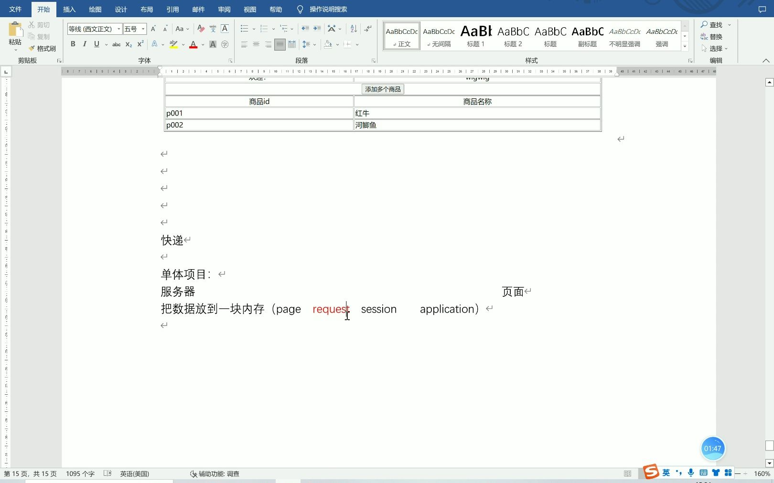Click the Sogou input method S icon

(x=650, y=472)
